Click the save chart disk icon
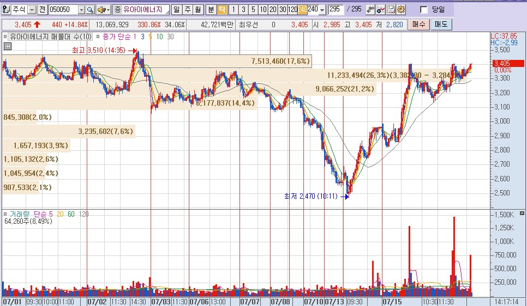 click(391, 10)
